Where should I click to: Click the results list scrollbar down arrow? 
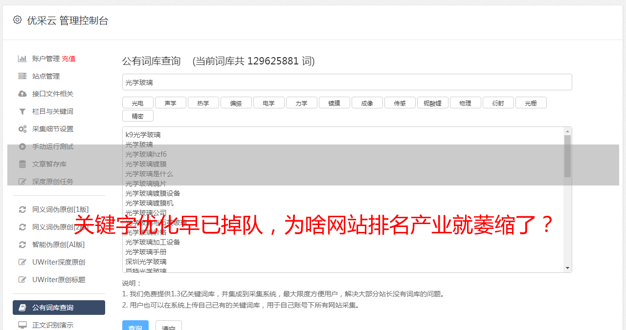coord(567,268)
